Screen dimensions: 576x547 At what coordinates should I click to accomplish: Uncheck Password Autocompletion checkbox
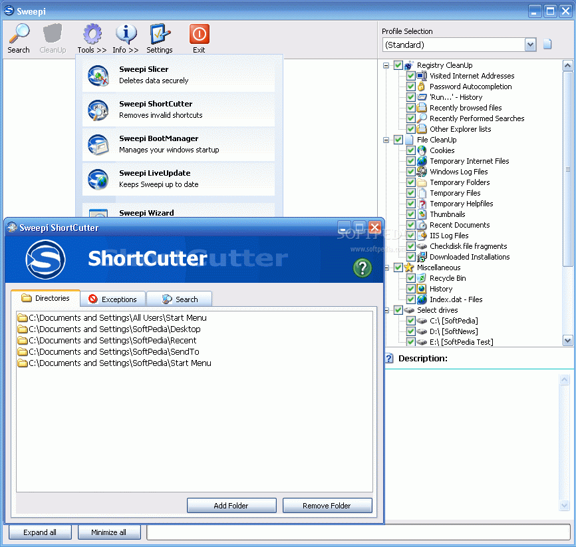coord(411,87)
